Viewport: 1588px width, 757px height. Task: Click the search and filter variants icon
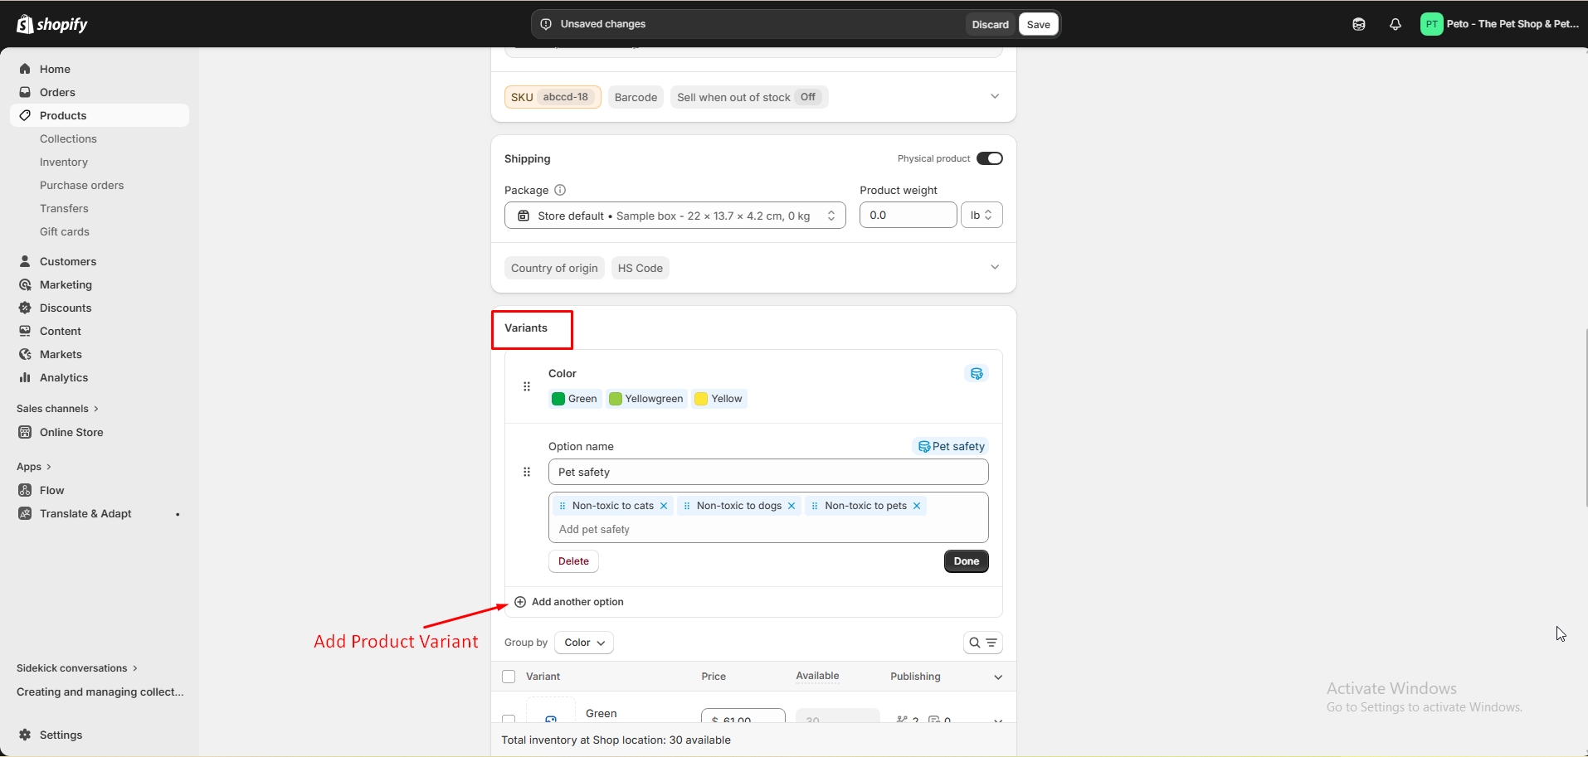[983, 643]
